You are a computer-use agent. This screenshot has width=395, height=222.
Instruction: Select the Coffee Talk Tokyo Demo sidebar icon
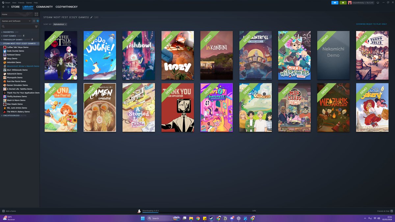tap(5, 47)
